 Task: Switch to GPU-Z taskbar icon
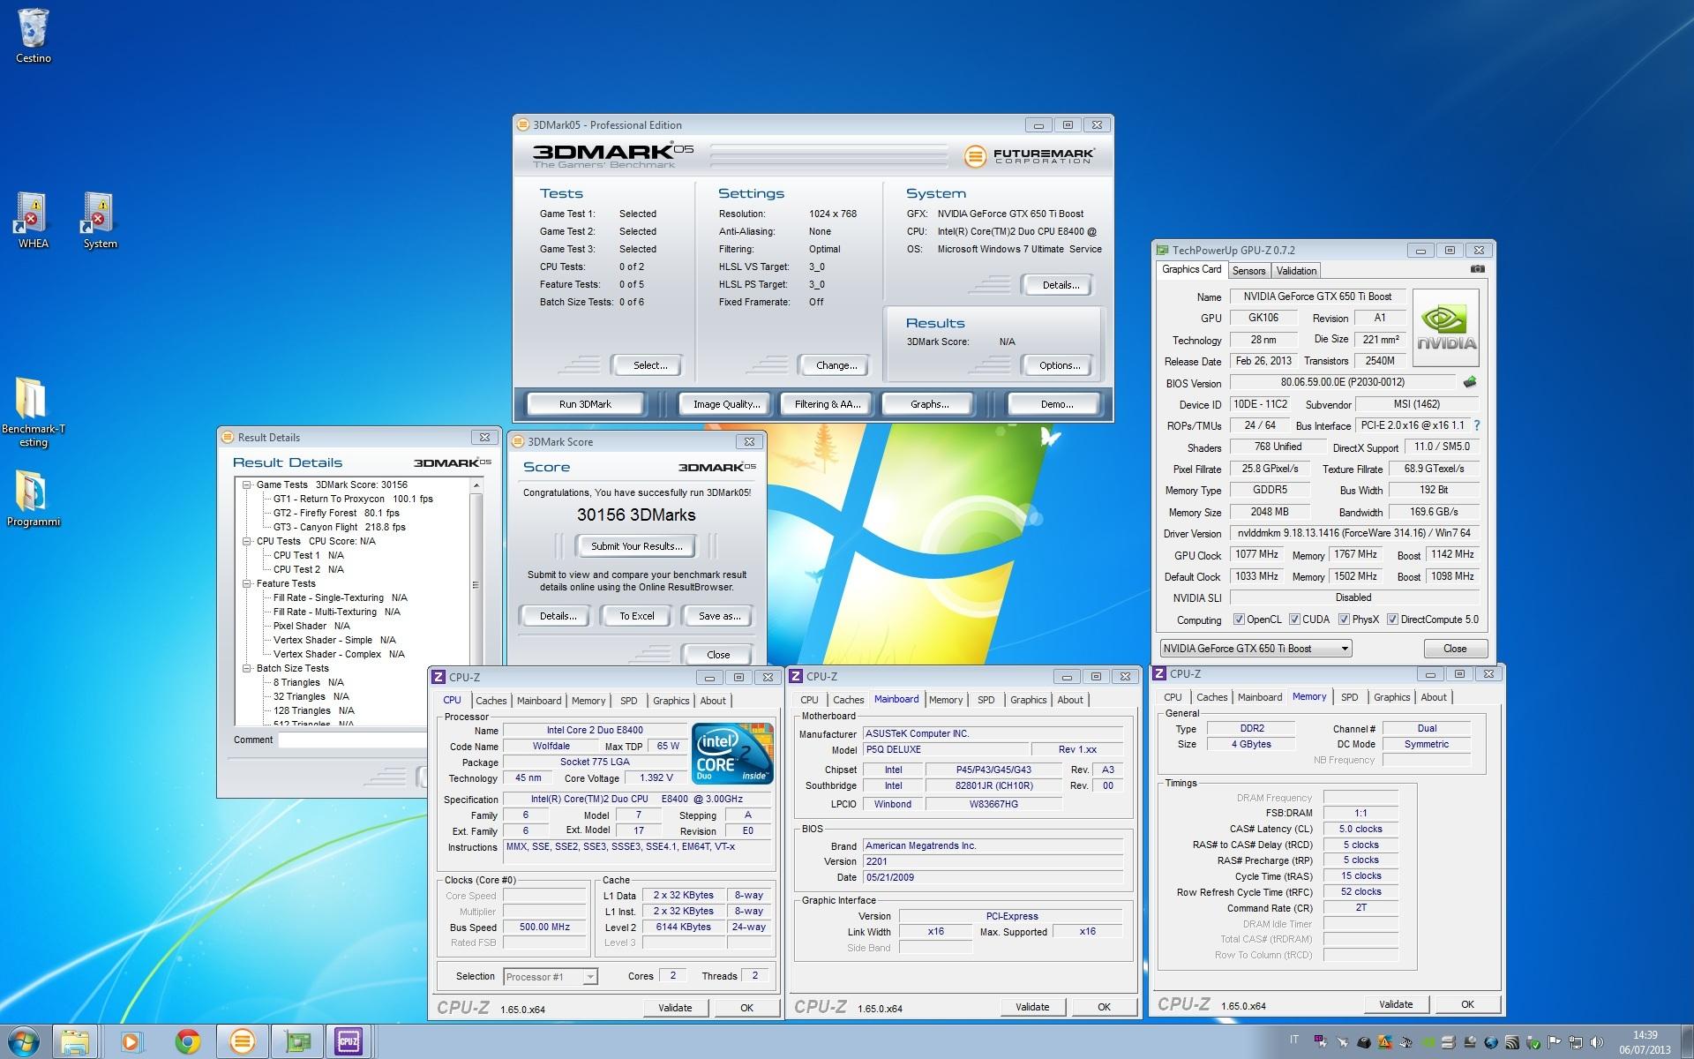click(x=297, y=1042)
